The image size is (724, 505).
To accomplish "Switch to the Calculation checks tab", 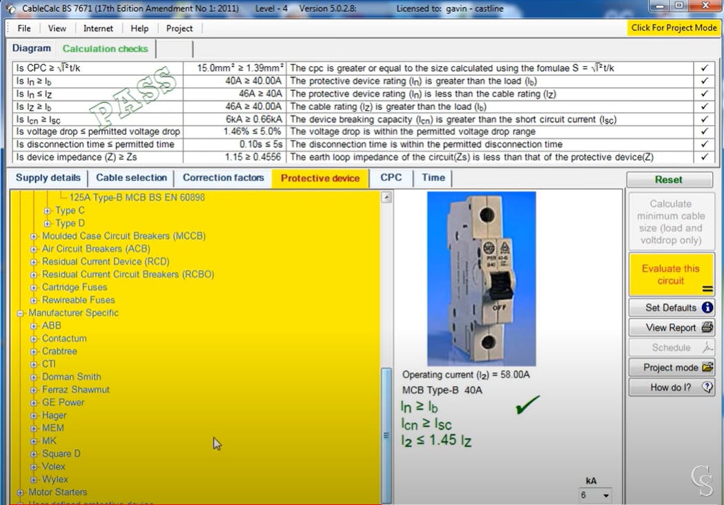I will pos(106,48).
